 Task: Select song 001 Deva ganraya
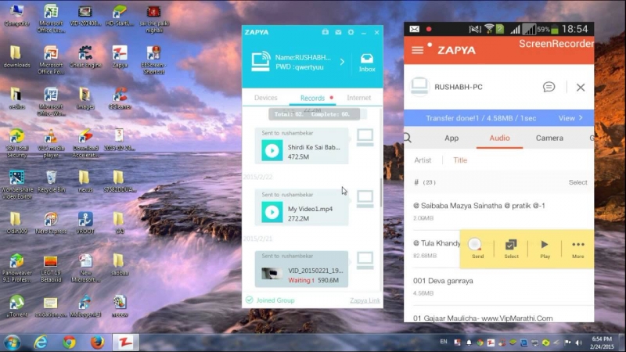click(499, 286)
